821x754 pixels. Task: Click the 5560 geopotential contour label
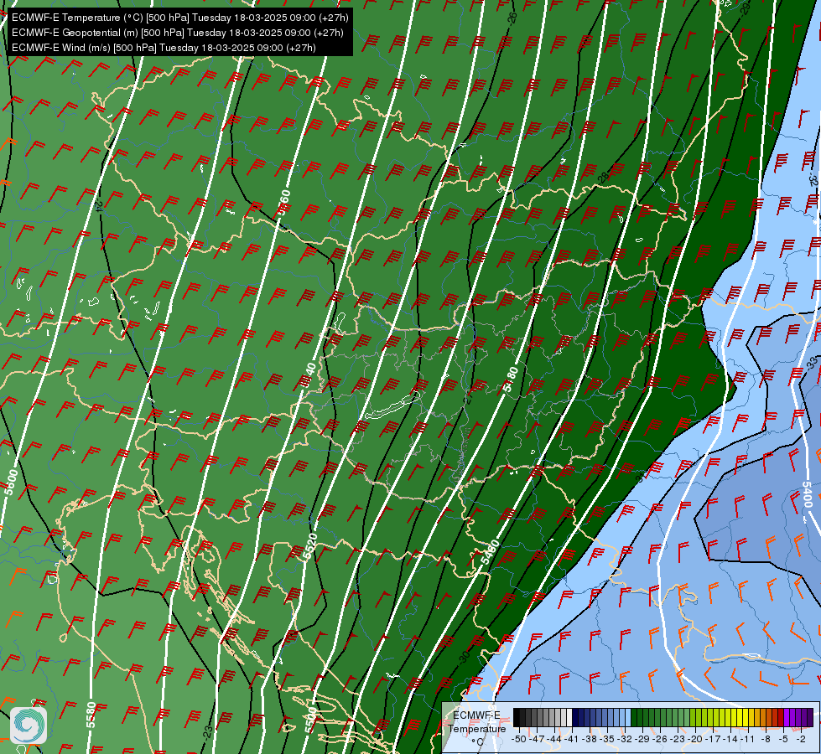(x=283, y=203)
